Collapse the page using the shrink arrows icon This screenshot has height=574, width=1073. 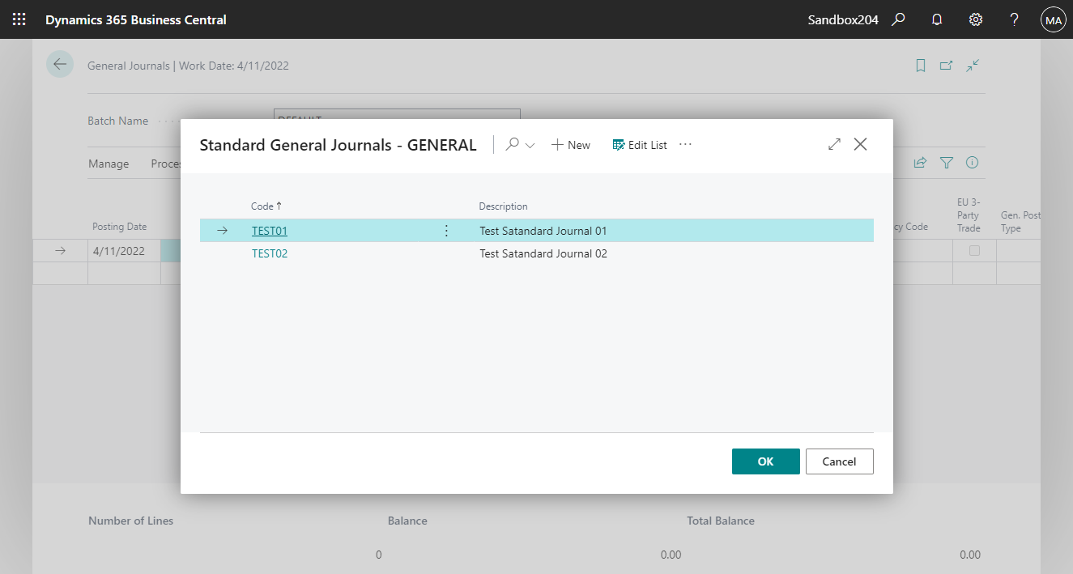coord(973,65)
